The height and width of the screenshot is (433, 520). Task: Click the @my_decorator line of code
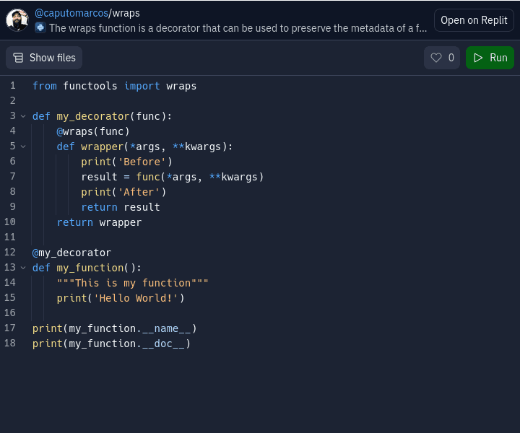[71, 253]
